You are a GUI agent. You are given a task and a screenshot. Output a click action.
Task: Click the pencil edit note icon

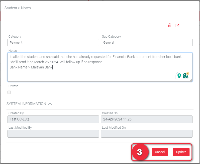pyautogui.click(x=178, y=25)
